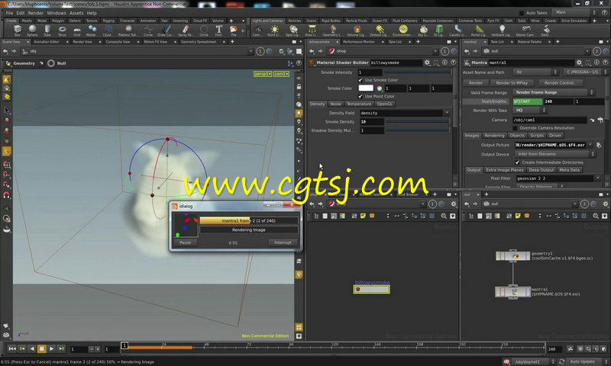
Task: Select the Draw Curve shelf tool
Action: point(165,30)
